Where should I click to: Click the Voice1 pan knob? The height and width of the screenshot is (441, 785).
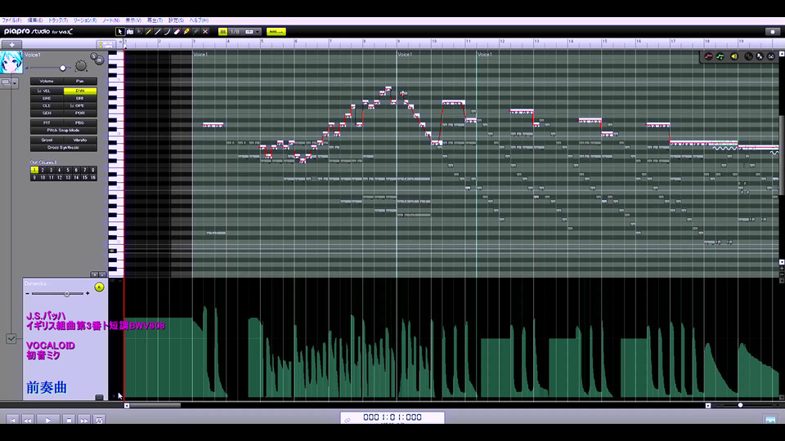tap(81, 66)
